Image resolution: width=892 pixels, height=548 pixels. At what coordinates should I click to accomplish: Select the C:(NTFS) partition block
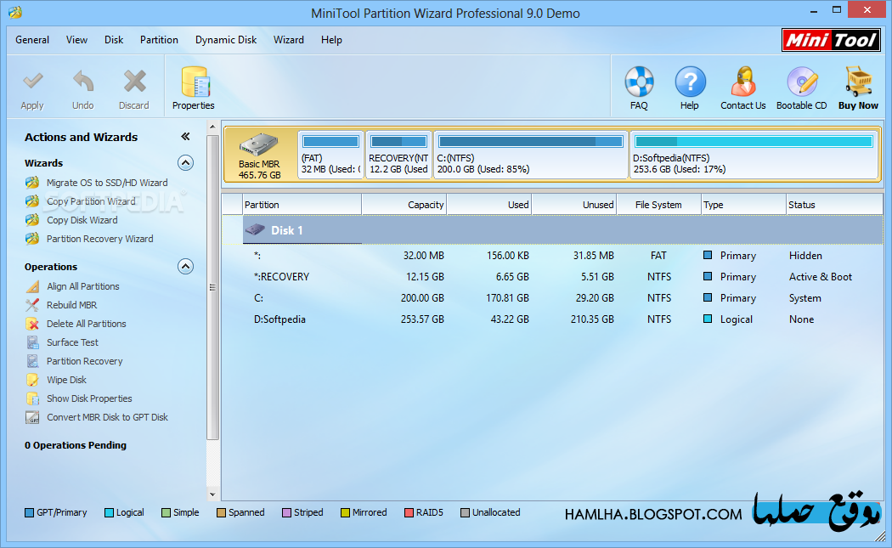(x=531, y=155)
